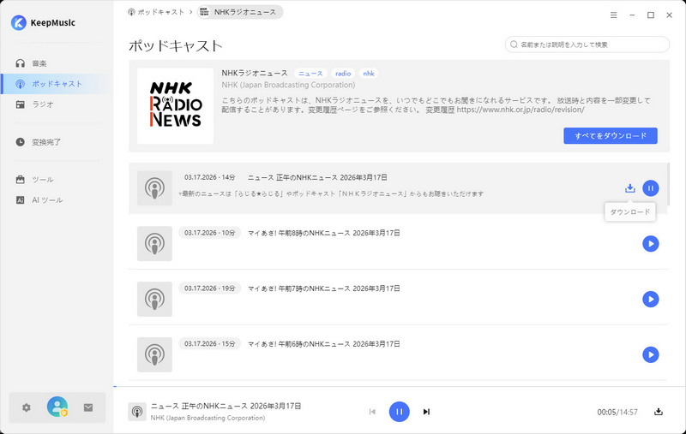
Task: Click the KeepMusic logo icon
Action: (x=18, y=23)
